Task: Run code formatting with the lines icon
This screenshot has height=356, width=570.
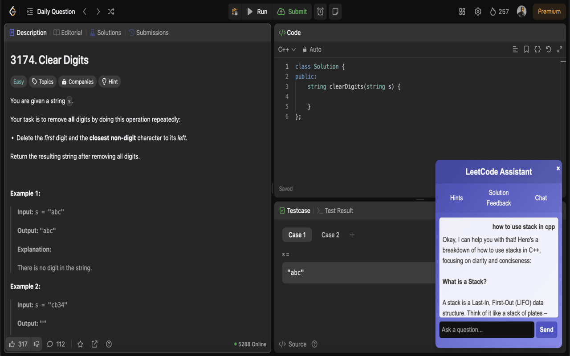Action: pos(515,49)
